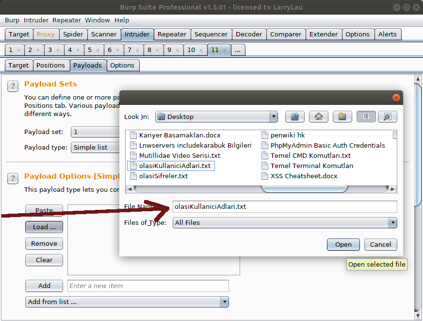Click the Paste button
The height and width of the screenshot is (321, 423).
tap(44, 210)
